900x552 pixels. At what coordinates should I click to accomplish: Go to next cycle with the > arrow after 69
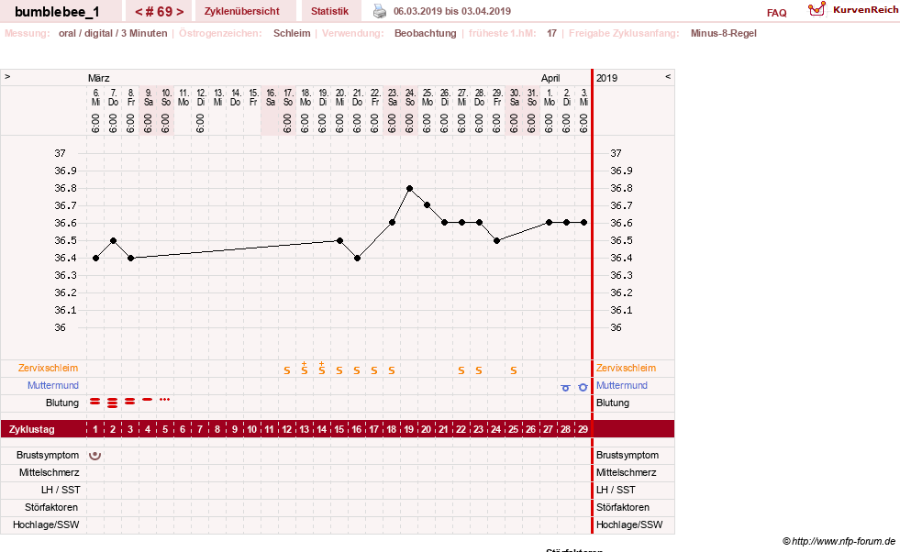click(x=180, y=12)
